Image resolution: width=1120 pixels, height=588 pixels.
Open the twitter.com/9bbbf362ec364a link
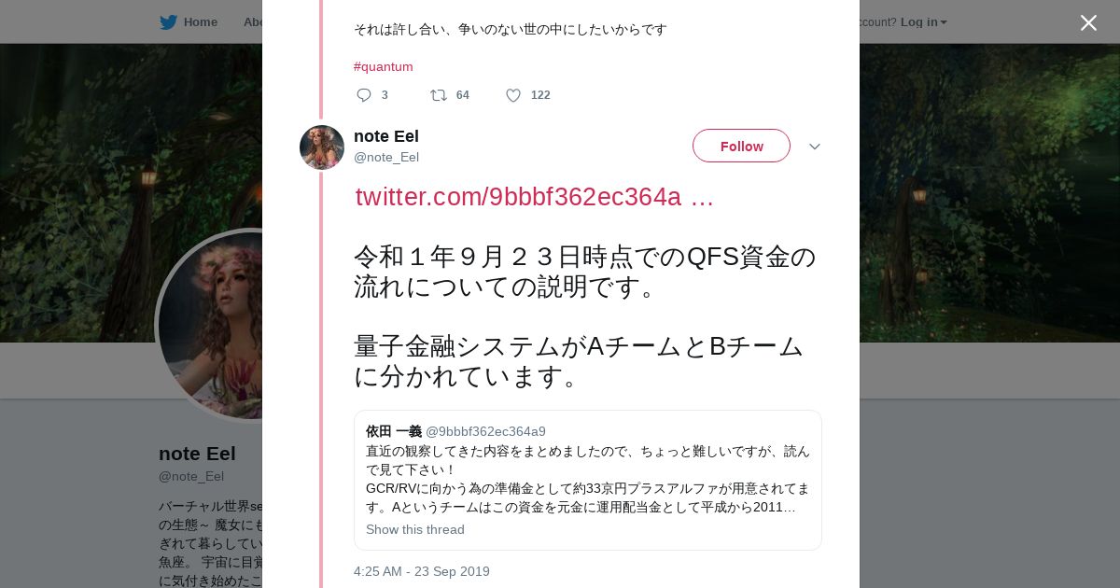click(x=535, y=197)
